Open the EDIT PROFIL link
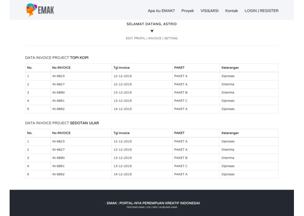Viewport: 304px width, 216px height. pos(136,38)
